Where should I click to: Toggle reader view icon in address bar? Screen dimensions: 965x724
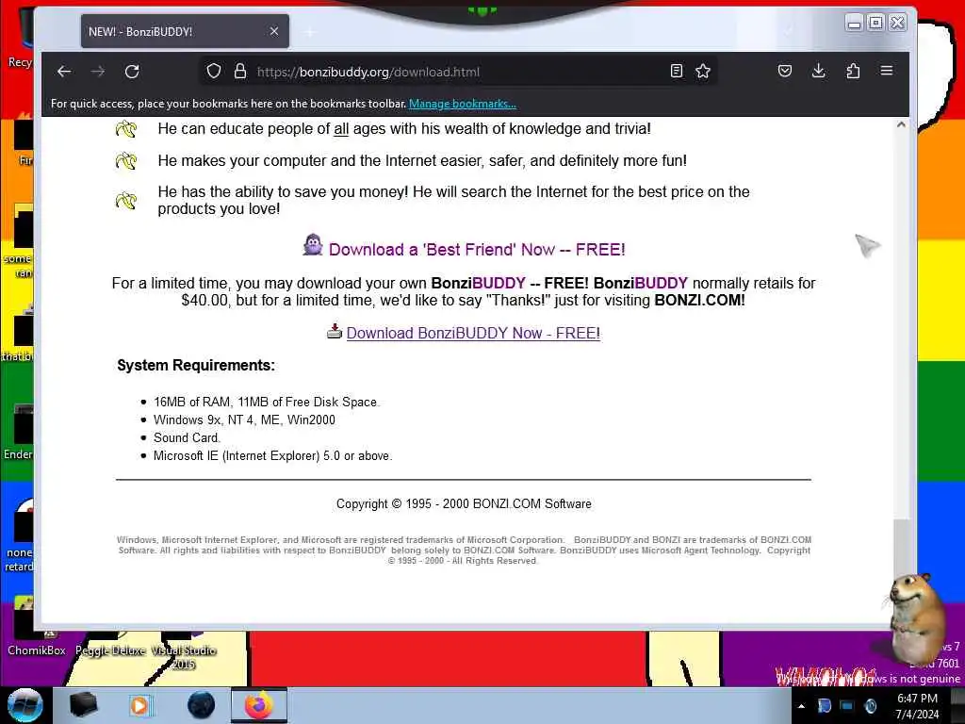(677, 72)
